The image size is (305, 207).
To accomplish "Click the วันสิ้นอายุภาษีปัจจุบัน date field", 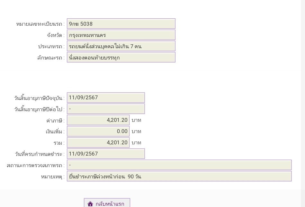I will pyautogui.click(x=106, y=98).
